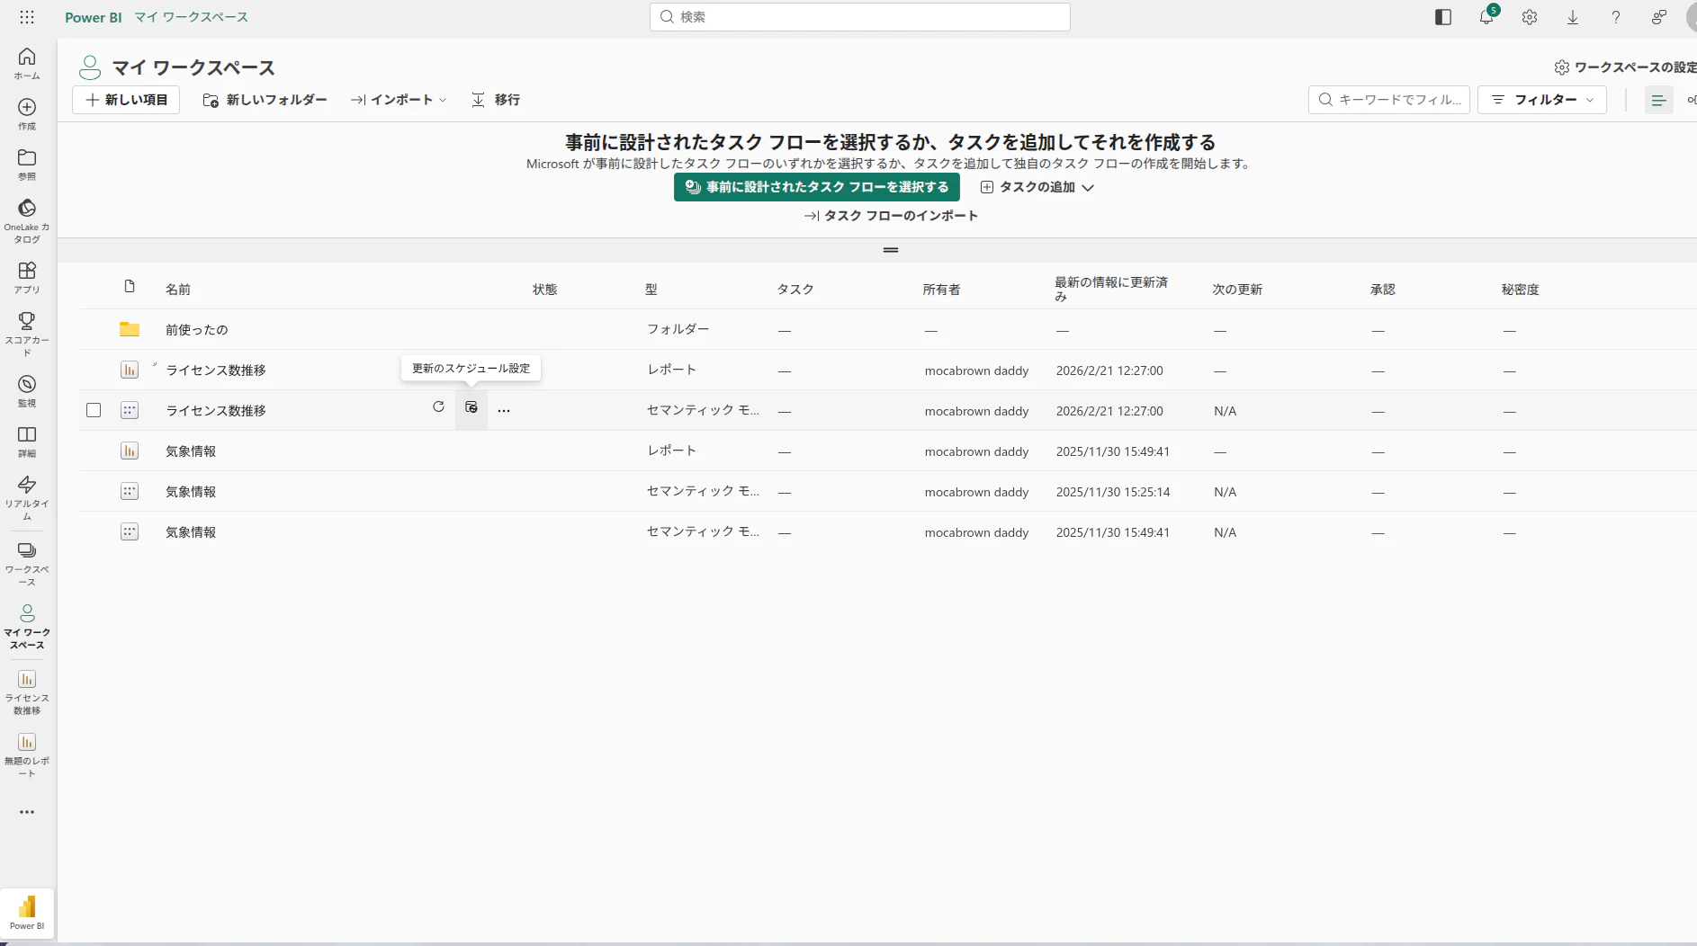Viewport: 1697px width, 946px height.
Task: Focus the 検索 search box
Action: tap(860, 17)
